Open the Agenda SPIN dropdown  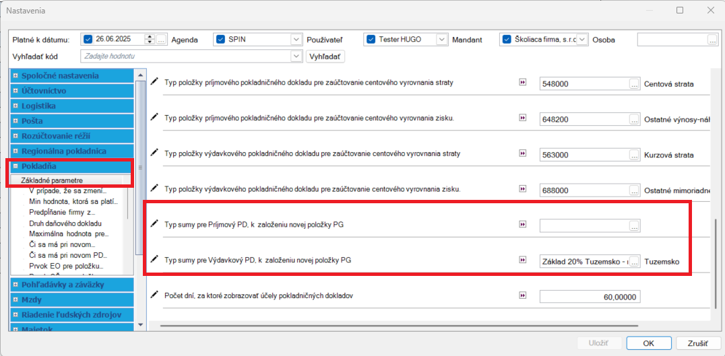coord(296,40)
